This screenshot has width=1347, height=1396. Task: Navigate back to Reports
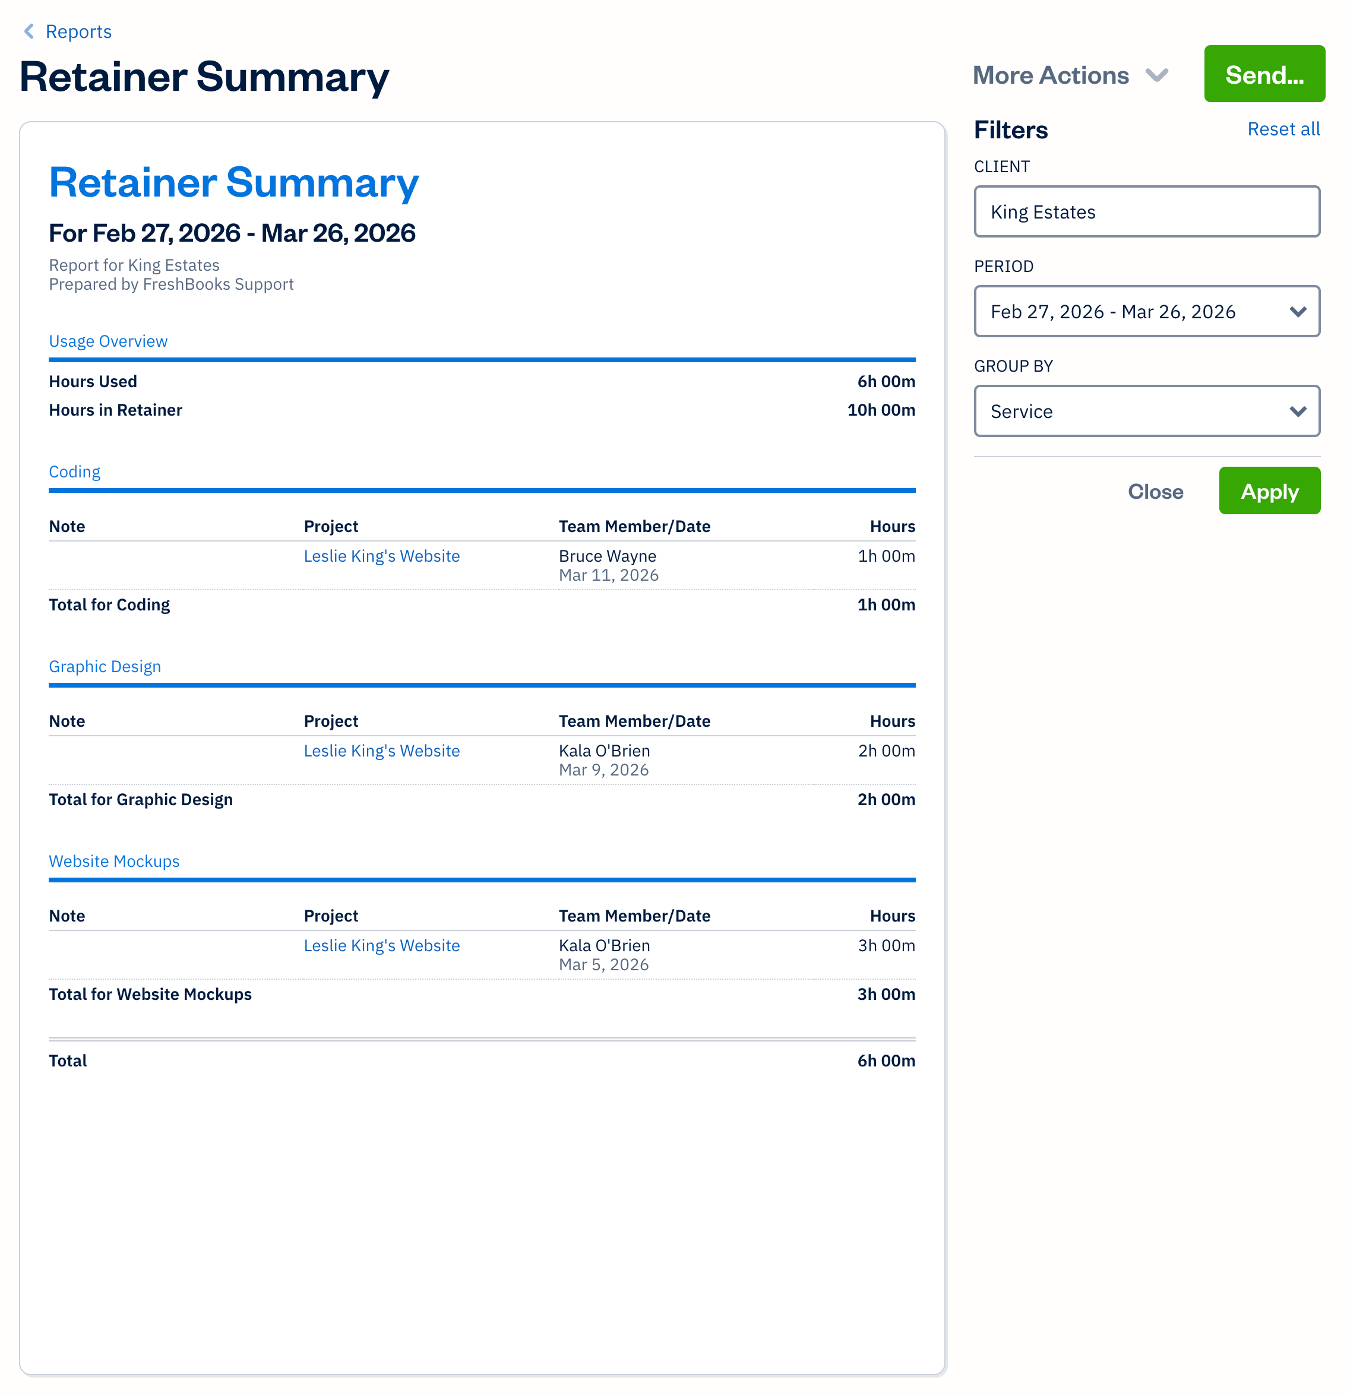click(x=78, y=31)
